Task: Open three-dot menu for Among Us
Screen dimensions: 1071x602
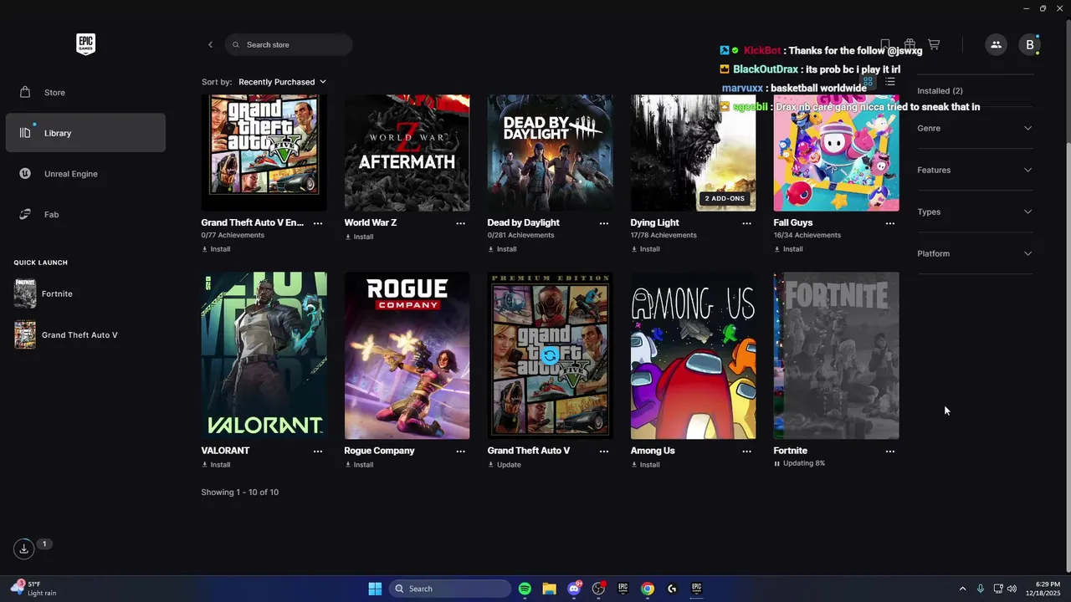Action: (x=747, y=451)
